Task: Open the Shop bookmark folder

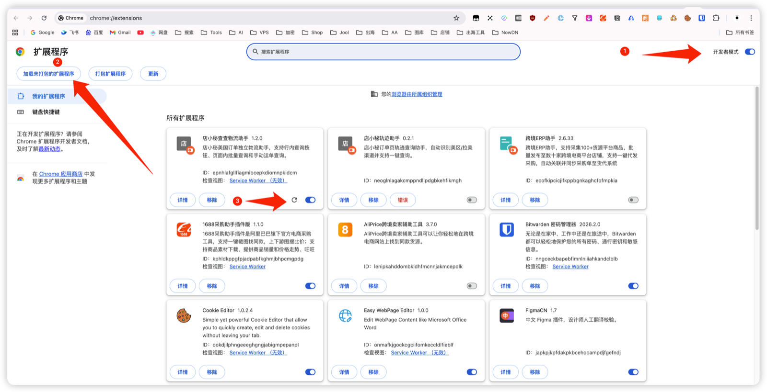Action: pyautogui.click(x=313, y=33)
